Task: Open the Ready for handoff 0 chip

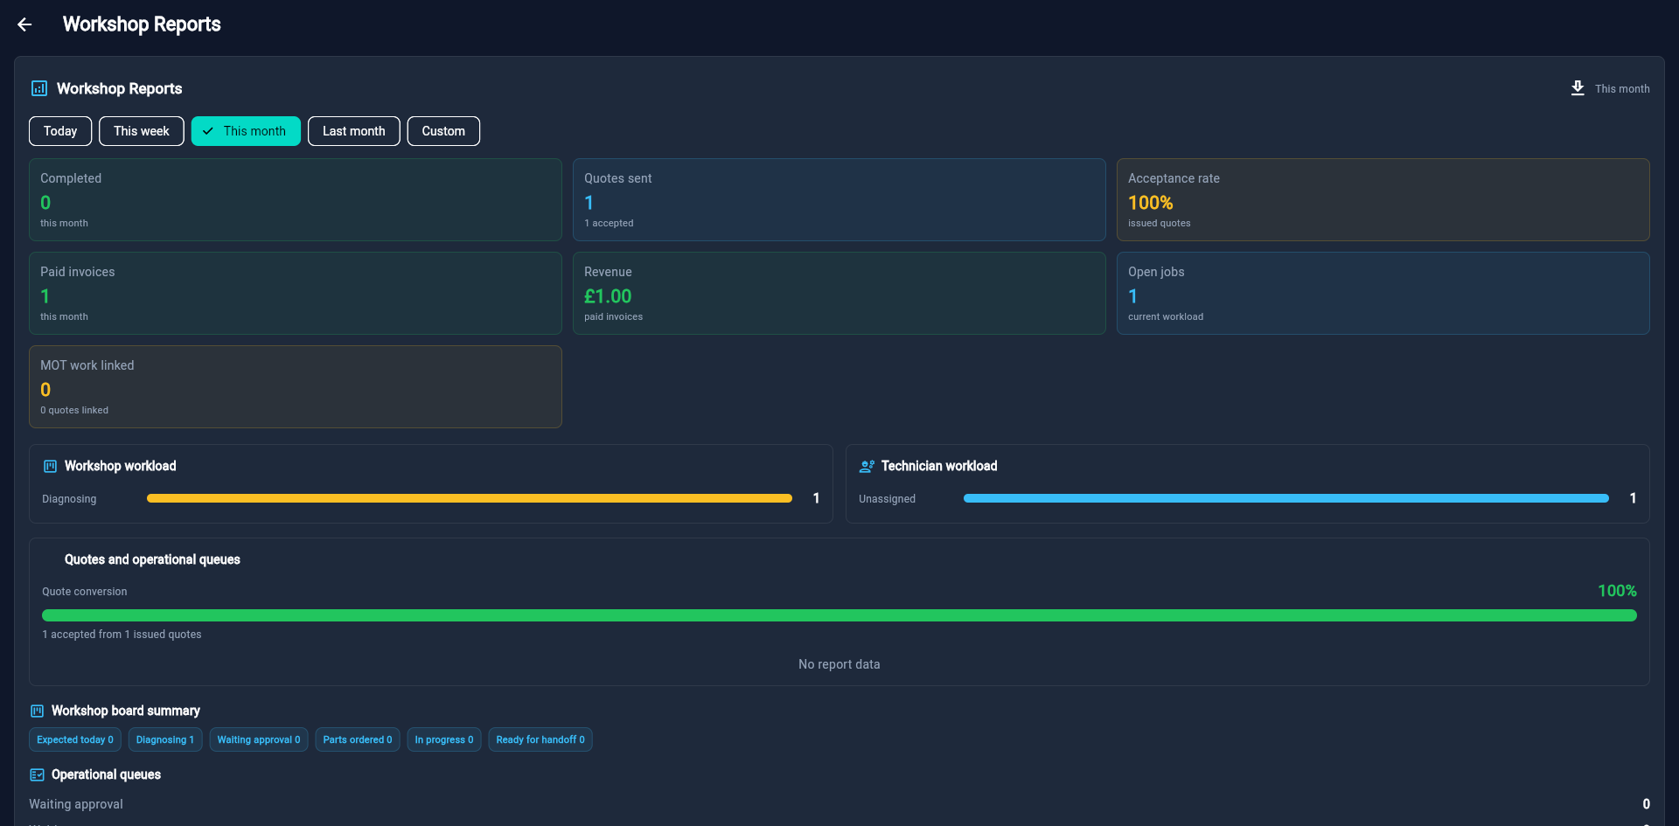Action: pos(540,739)
